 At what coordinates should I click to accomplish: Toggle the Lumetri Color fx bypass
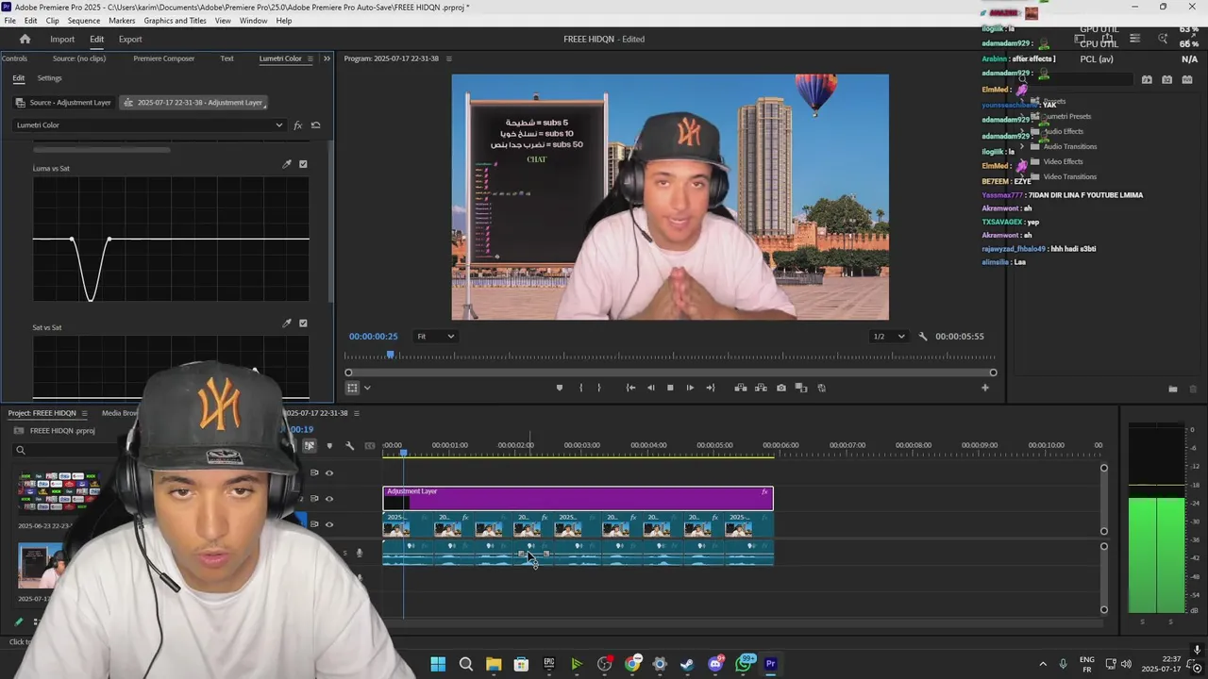tap(297, 125)
